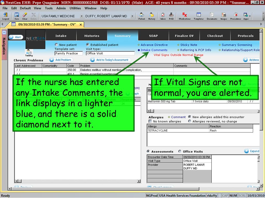Switch to the Finalize OV tab
This screenshot has width=265, height=198.
[x=184, y=36]
